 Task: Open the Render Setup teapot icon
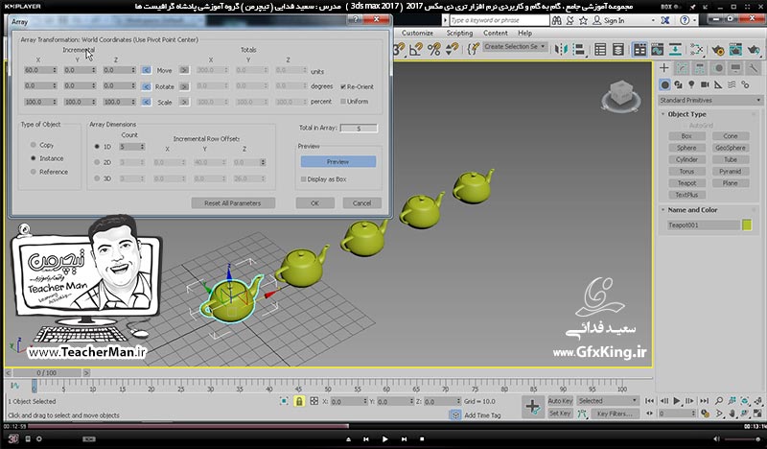(717, 50)
